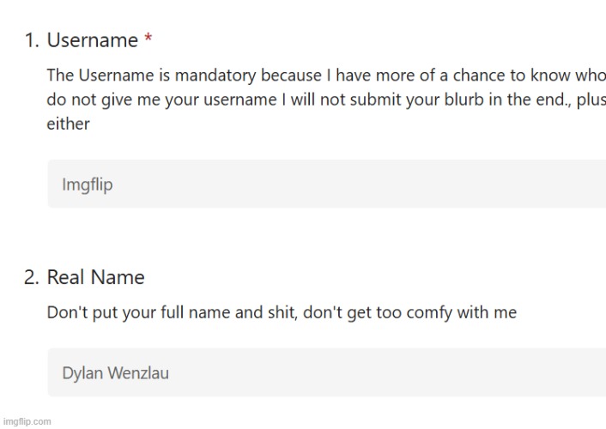Click the red required asterisk
This screenshot has width=606, height=429.
pyautogui.click(x=148, y=40)
